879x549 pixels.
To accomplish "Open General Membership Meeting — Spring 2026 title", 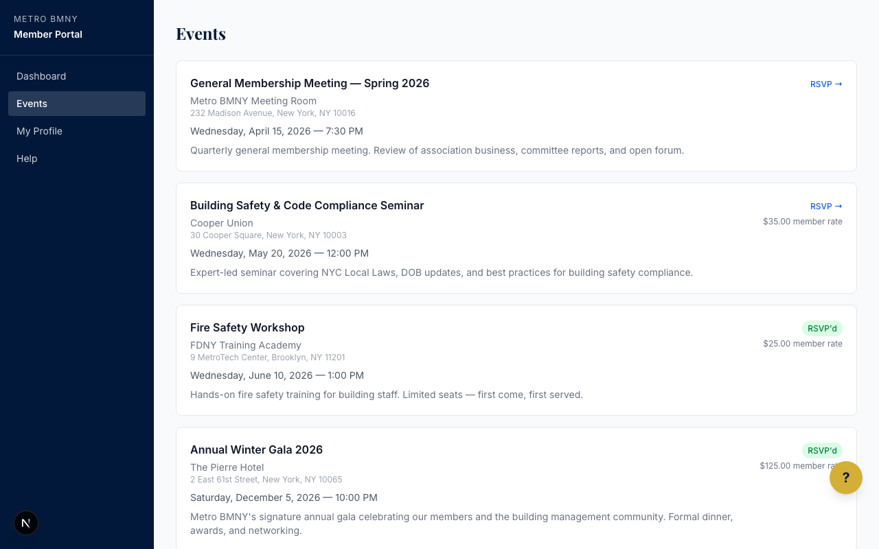I will pos(310,83).
